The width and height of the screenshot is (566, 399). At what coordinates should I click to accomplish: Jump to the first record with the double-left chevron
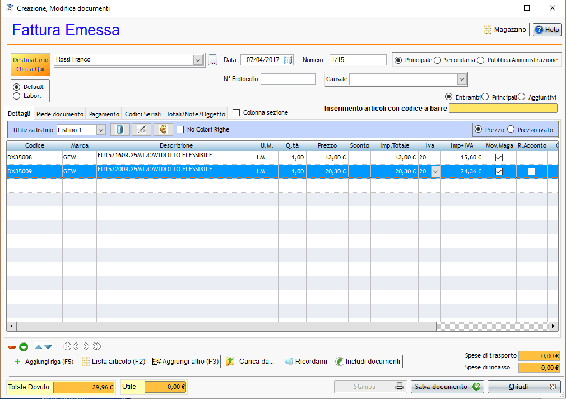coord(67,347)
